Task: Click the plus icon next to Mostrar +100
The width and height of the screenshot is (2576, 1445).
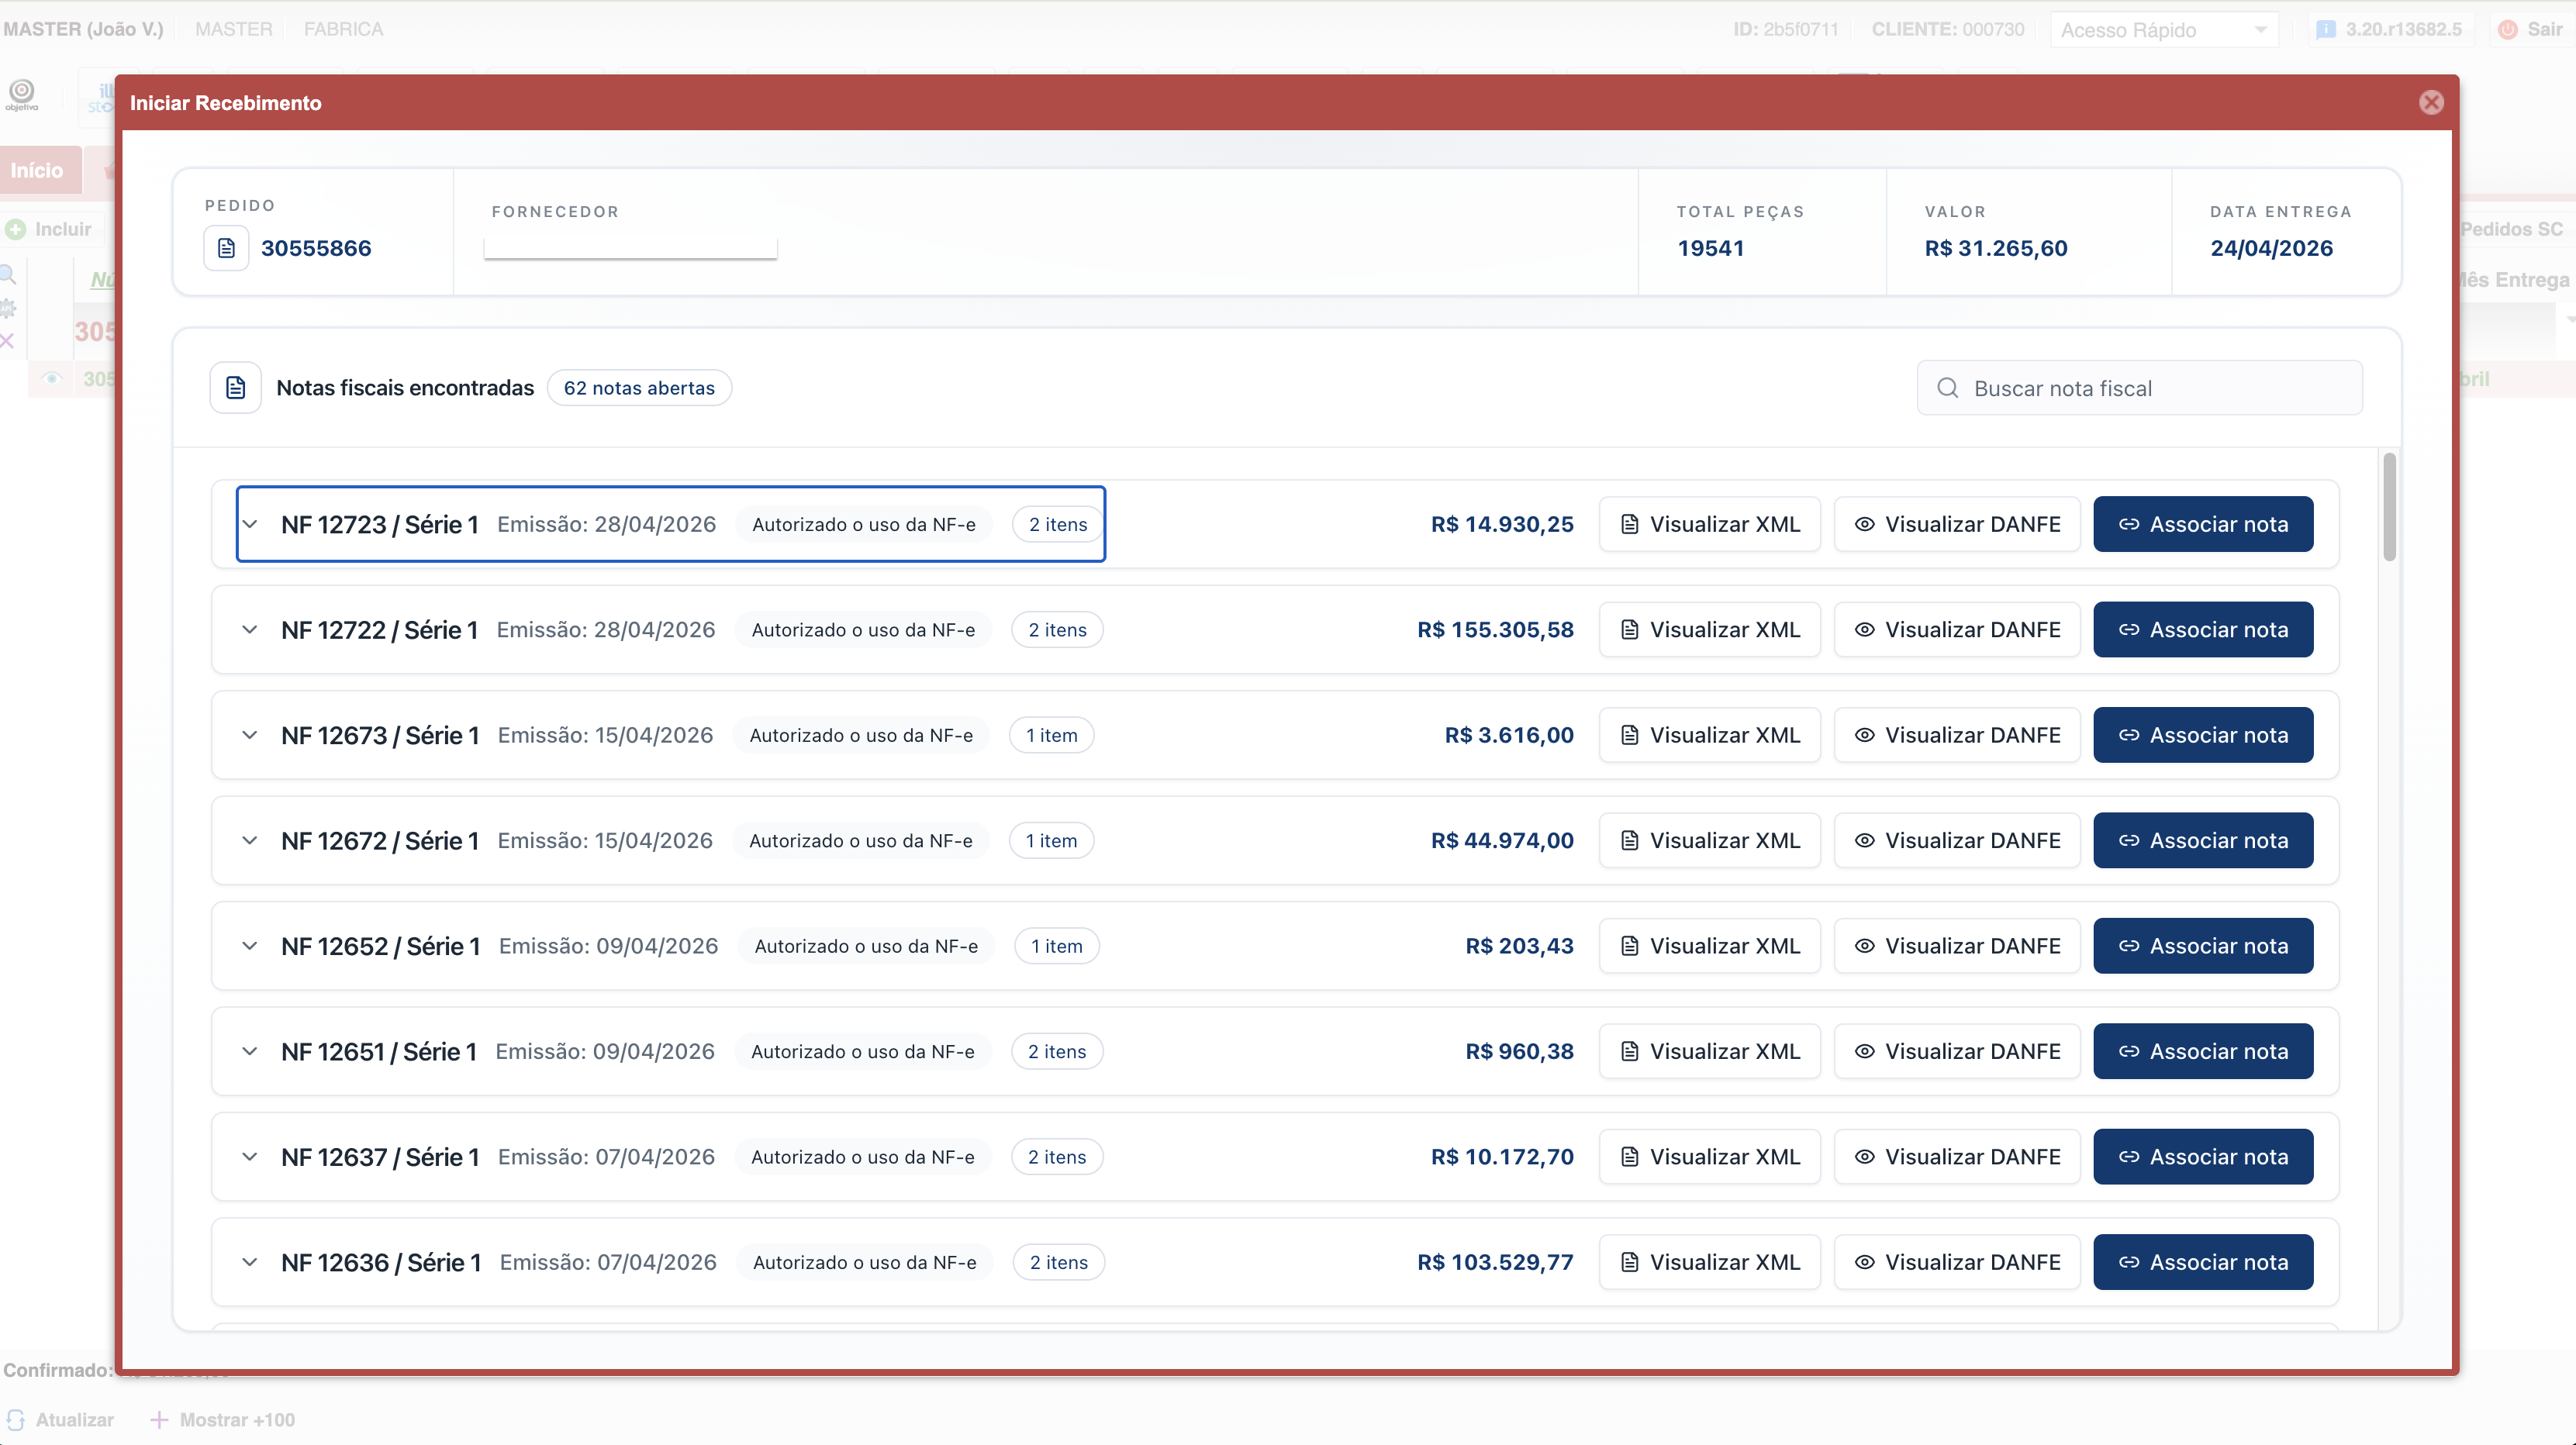Action: tap(159, 1420)
